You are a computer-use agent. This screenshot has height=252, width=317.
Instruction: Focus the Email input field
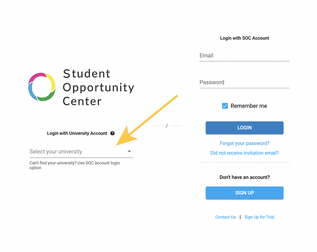pyautogui.click(x=244, y=56)
